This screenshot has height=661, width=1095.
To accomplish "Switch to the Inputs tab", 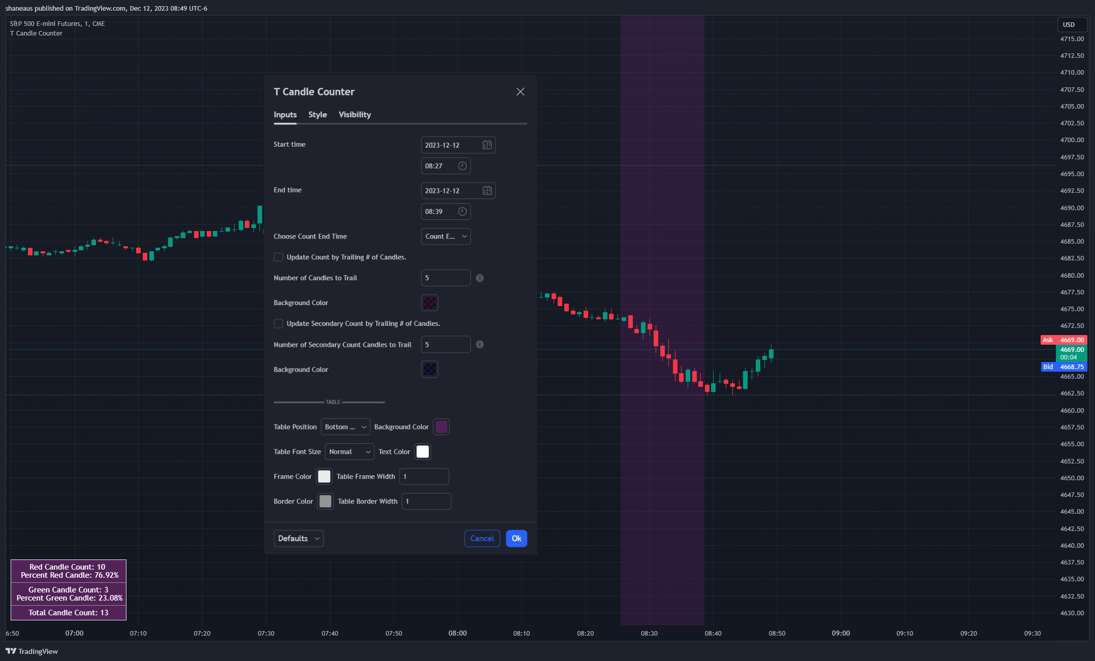I will click(x=285, y=115).
